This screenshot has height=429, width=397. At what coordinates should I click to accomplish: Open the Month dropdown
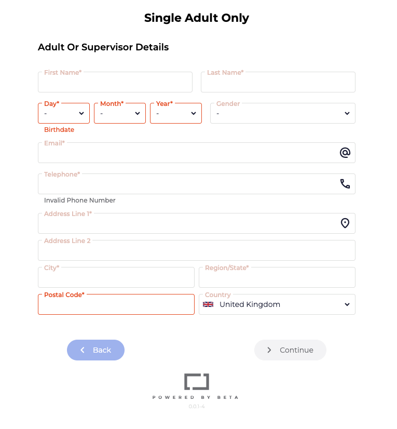pyautogui.click(x=120, y=113)
